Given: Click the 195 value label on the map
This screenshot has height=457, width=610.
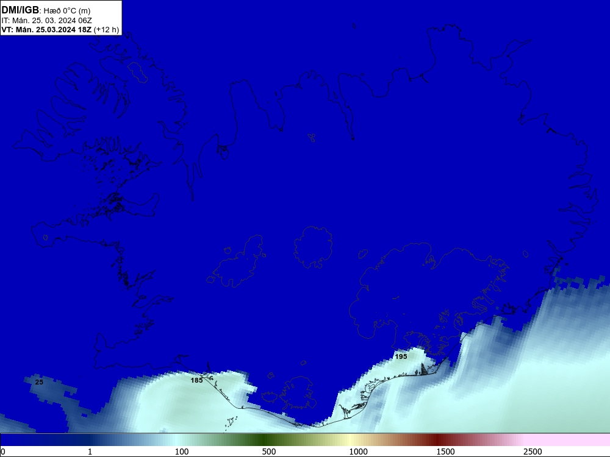Looking at the screenshot, I should [x=401, y=356].
